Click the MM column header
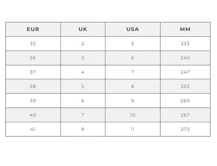The height and width of the screenshot is (166, 217). (185, 29)
